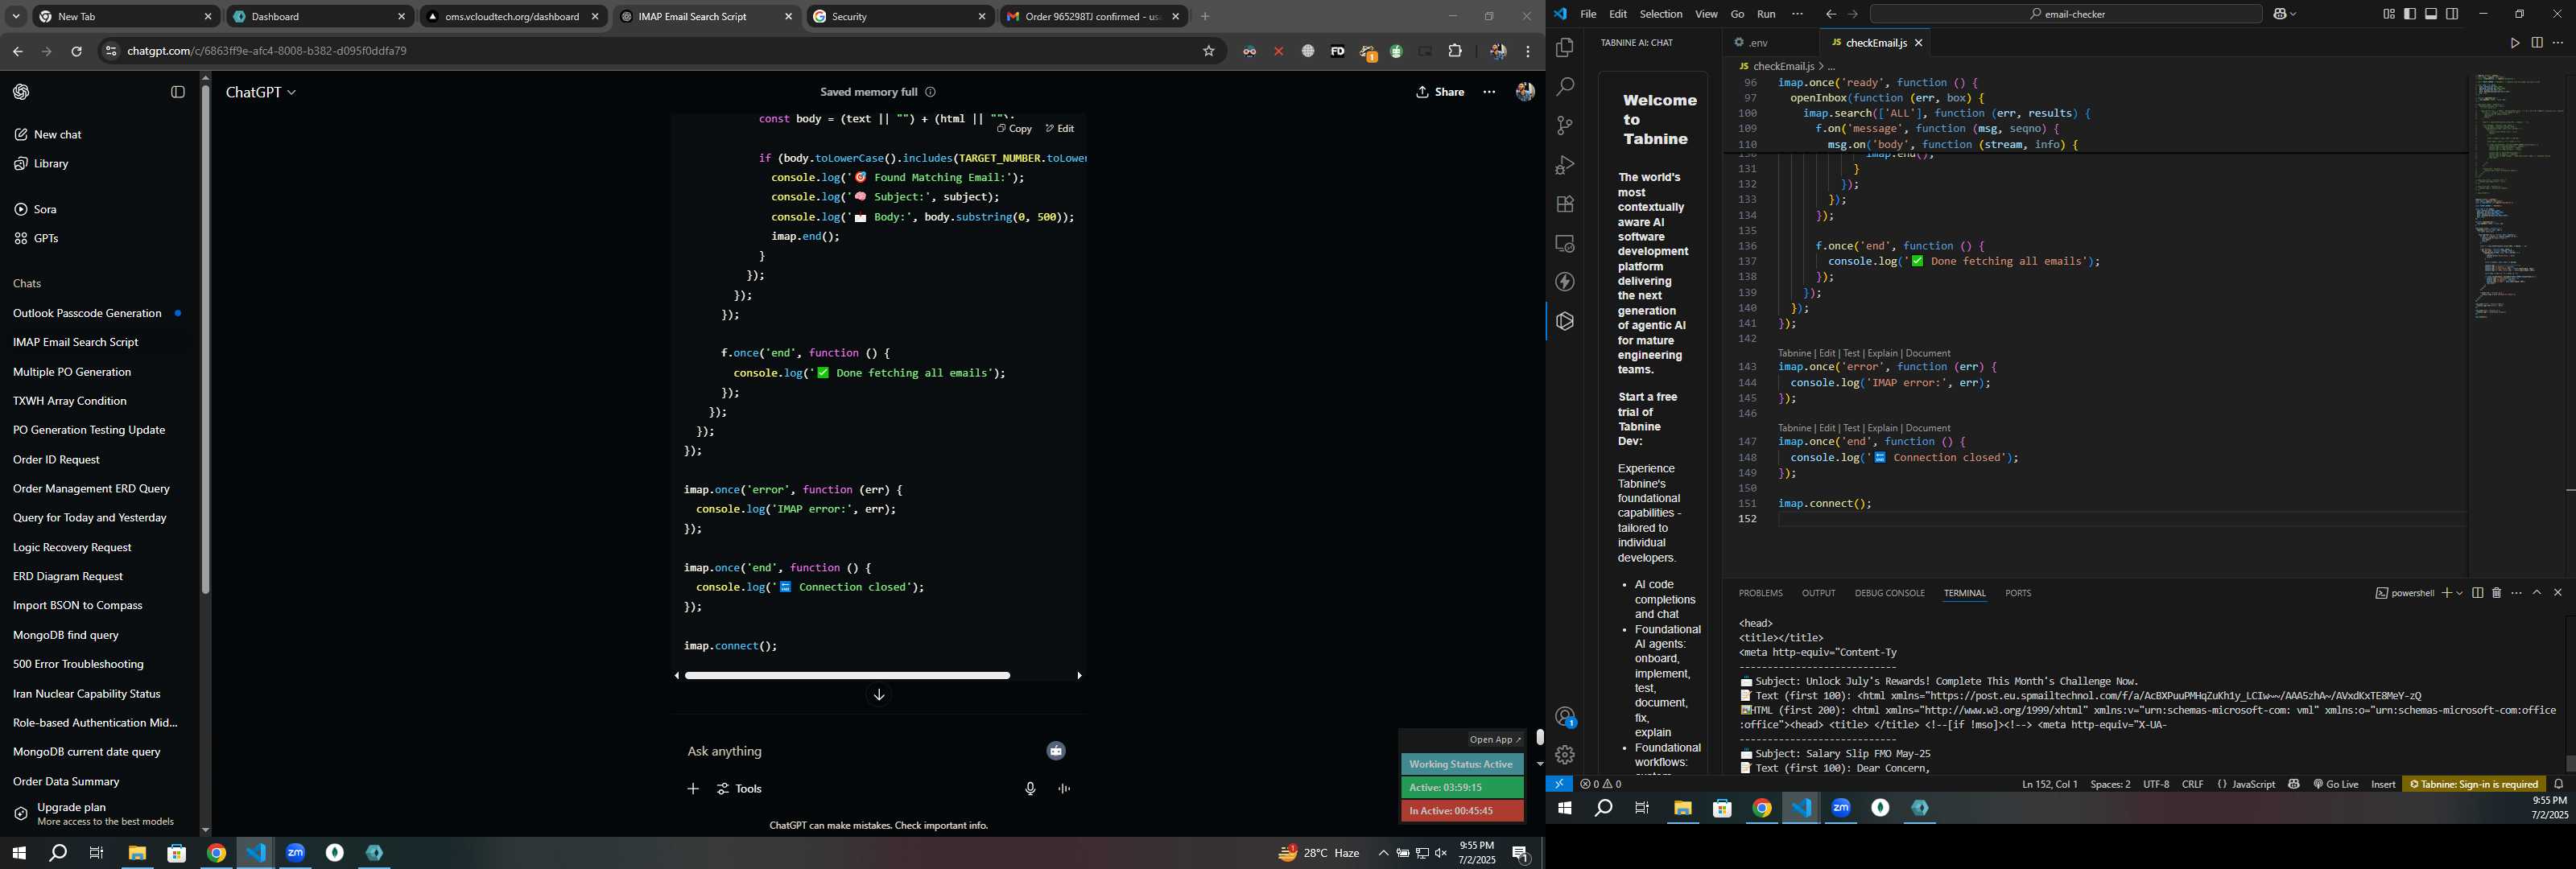Screen dimensions: 2576x869
Task: Open Spaces: 2 indentation selector
Action: 2109,784
